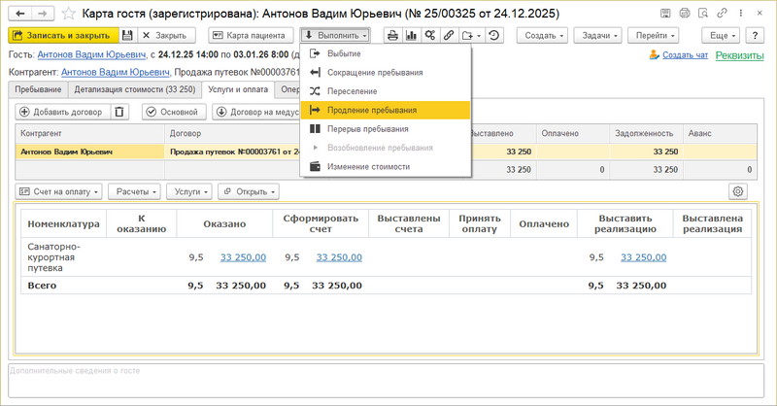
Task: Click the floppy disk save icon
Action: pos(127,35)
